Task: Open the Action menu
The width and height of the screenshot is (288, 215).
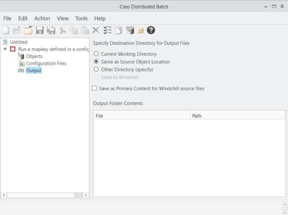Action: click(x=42, y=19)
